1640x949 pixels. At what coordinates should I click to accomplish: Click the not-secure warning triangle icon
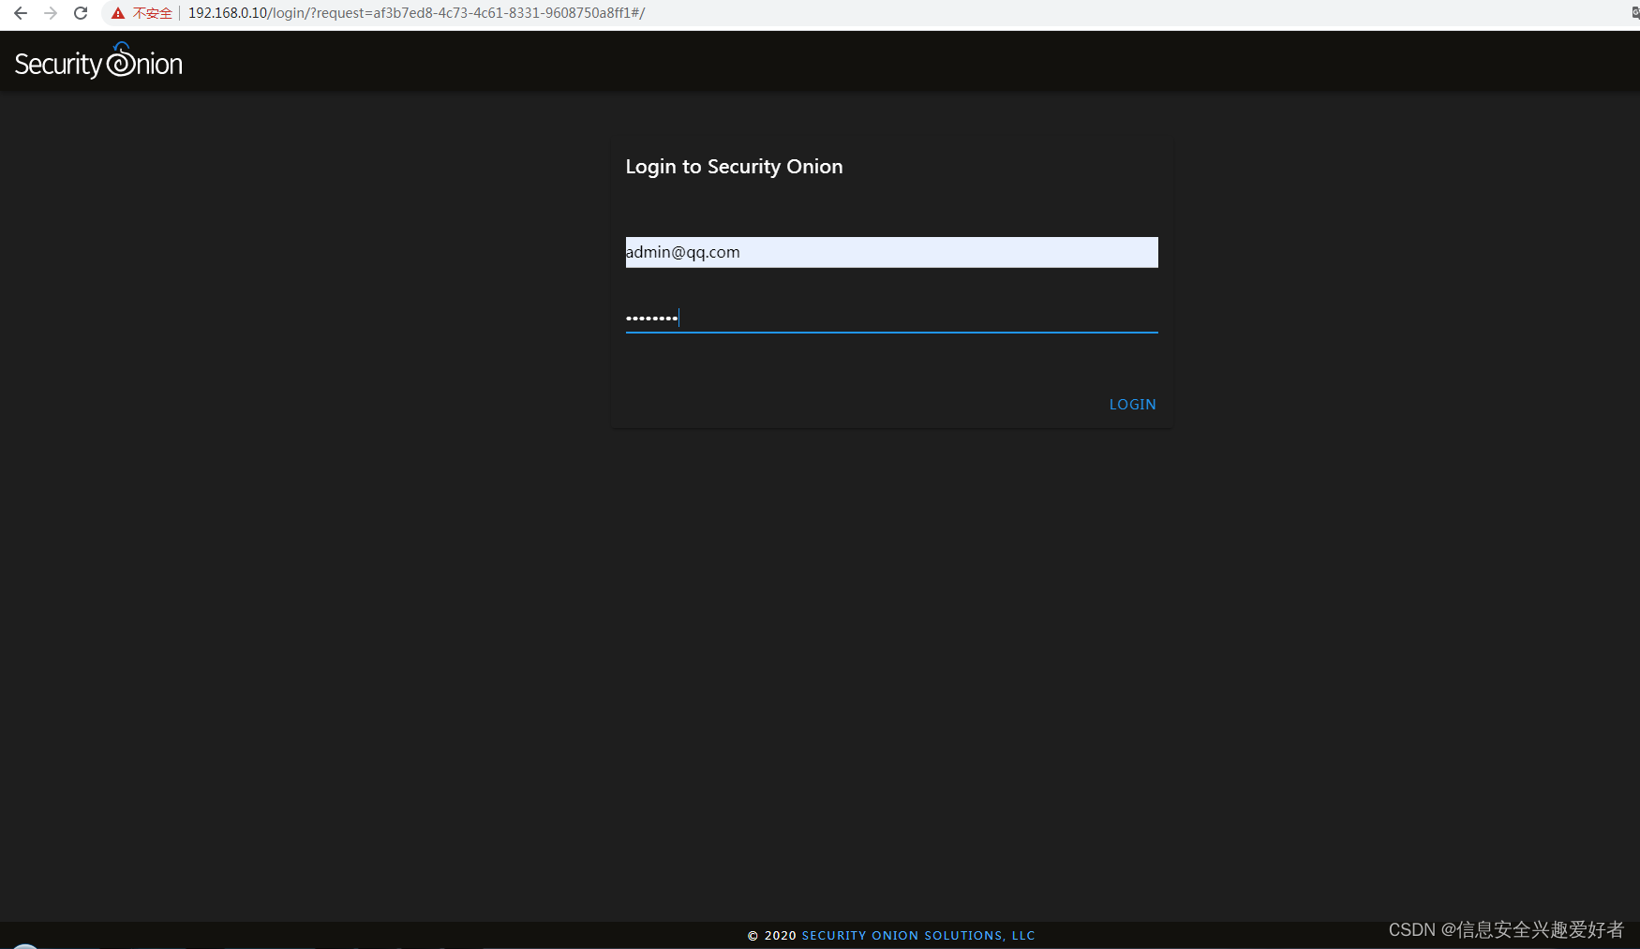tap(118, 13)
